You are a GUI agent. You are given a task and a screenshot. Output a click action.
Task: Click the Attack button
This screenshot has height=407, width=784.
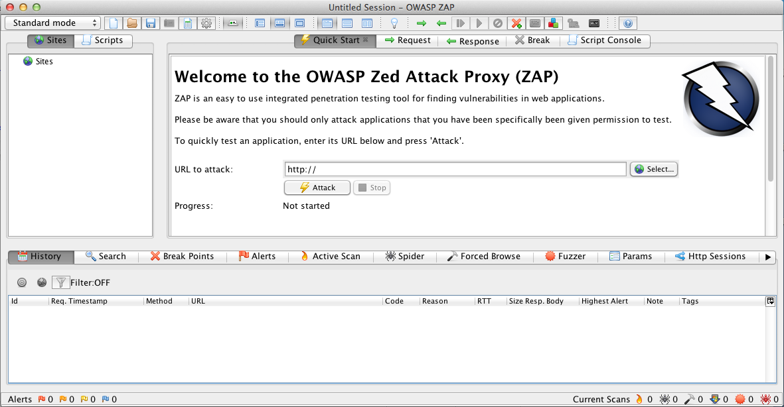(317, 188)
